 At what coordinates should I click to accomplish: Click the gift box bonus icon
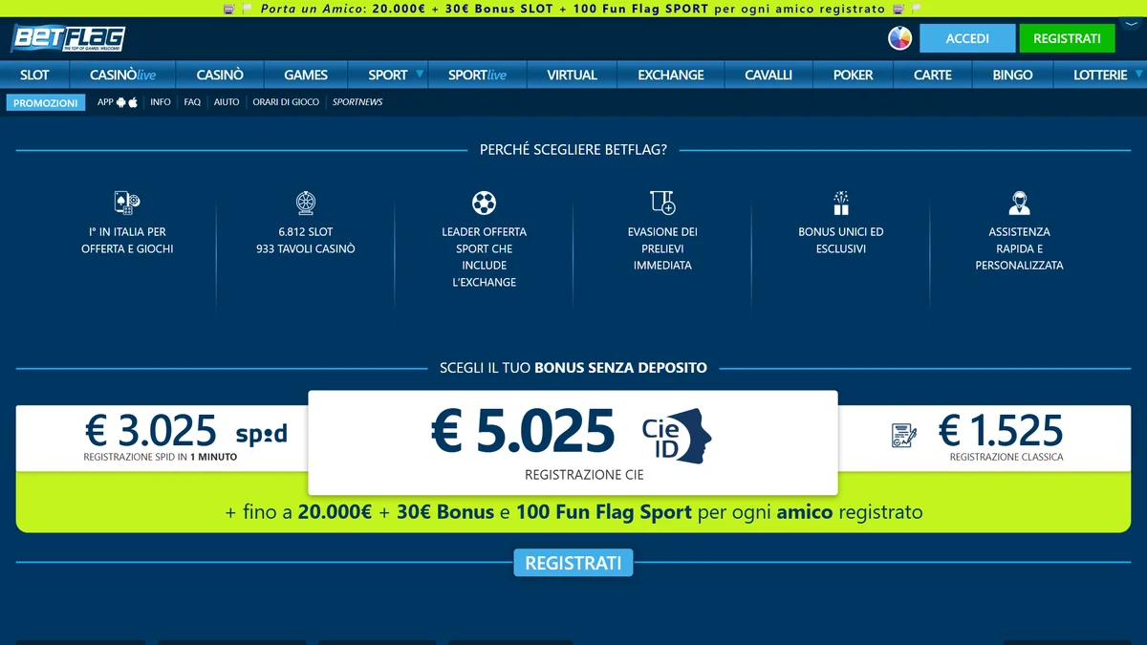click(841, 203)
